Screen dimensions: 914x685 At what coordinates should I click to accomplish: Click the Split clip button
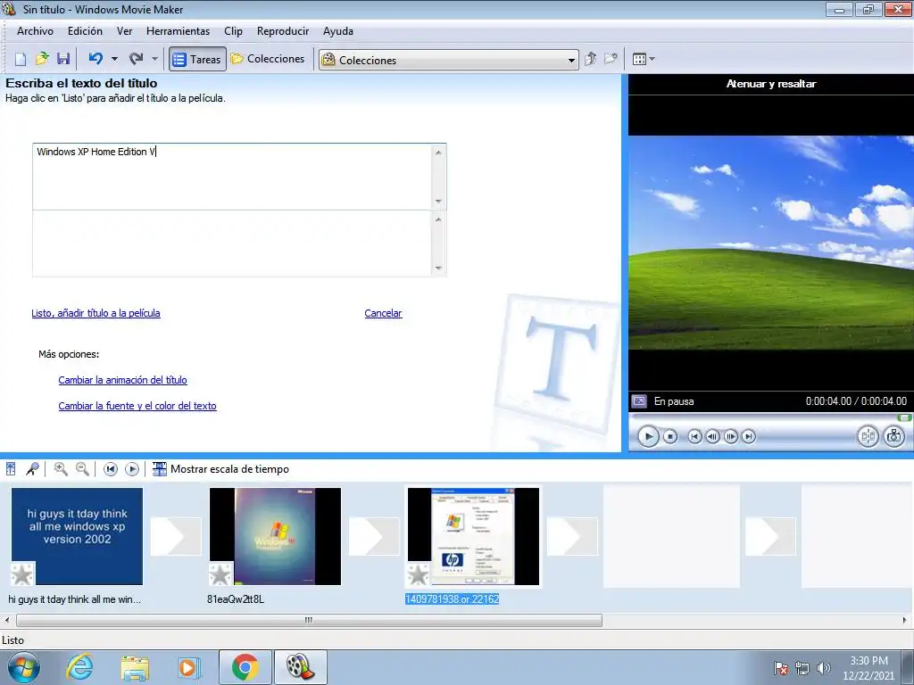click(868, 436)
